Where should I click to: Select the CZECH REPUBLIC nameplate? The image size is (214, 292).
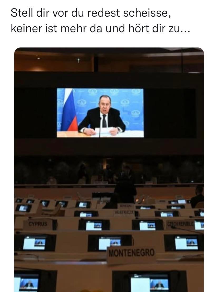click(x=180, y=224)
